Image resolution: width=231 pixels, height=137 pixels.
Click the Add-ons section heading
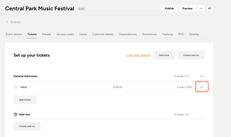(x=24, y=115)
